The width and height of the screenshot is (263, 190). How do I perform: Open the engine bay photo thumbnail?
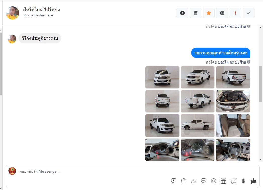(x=233, y=101)
